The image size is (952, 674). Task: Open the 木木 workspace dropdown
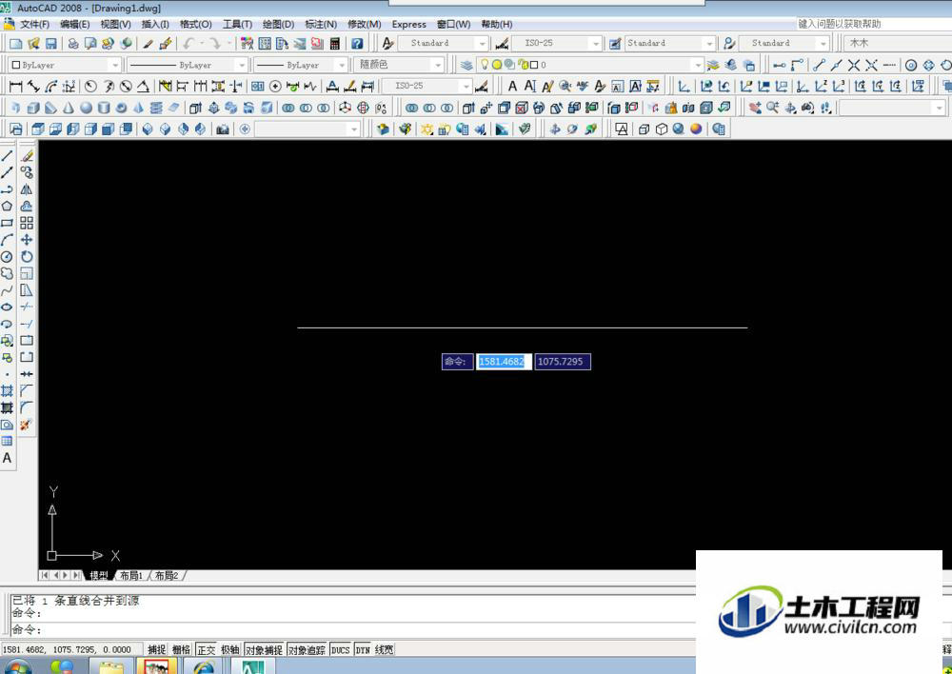(899, 44)
